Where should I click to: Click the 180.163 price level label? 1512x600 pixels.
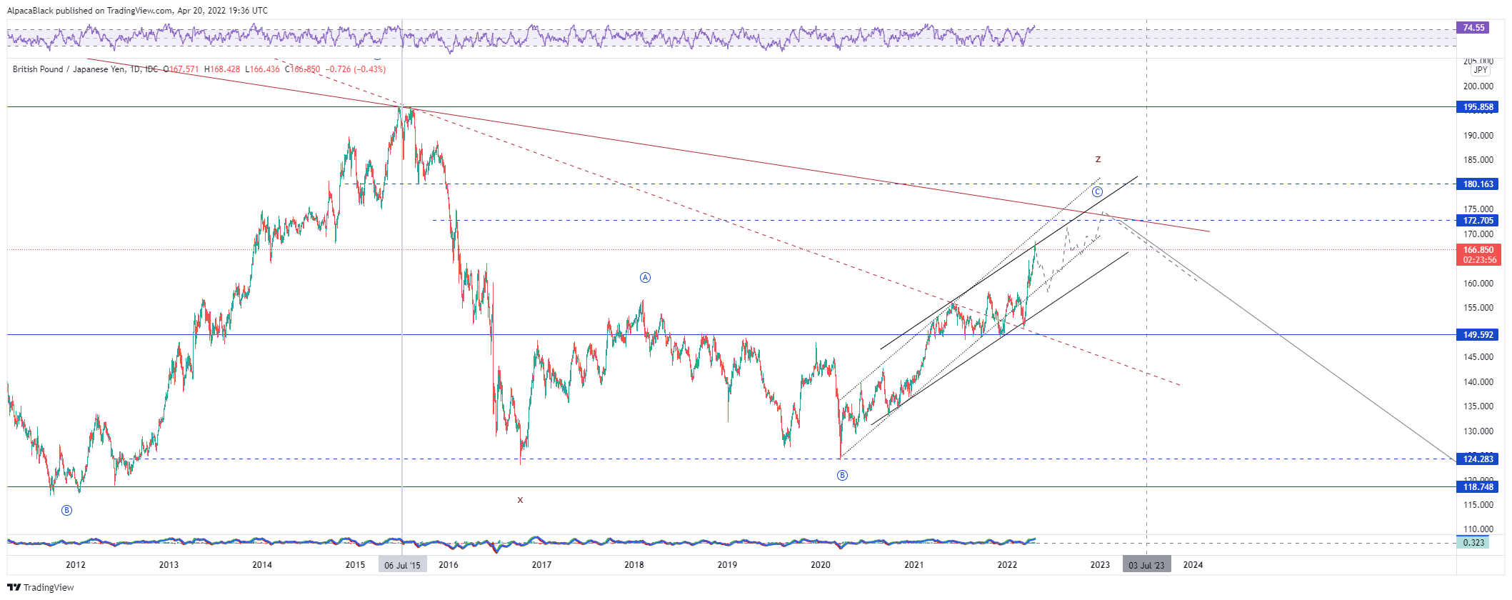(x=1478, y=184)
